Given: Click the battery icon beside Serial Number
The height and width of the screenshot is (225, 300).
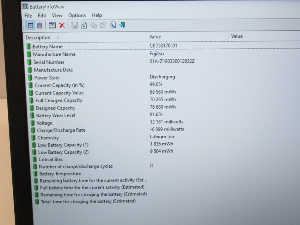Looking at the screenshot, I should click(29, 62).
